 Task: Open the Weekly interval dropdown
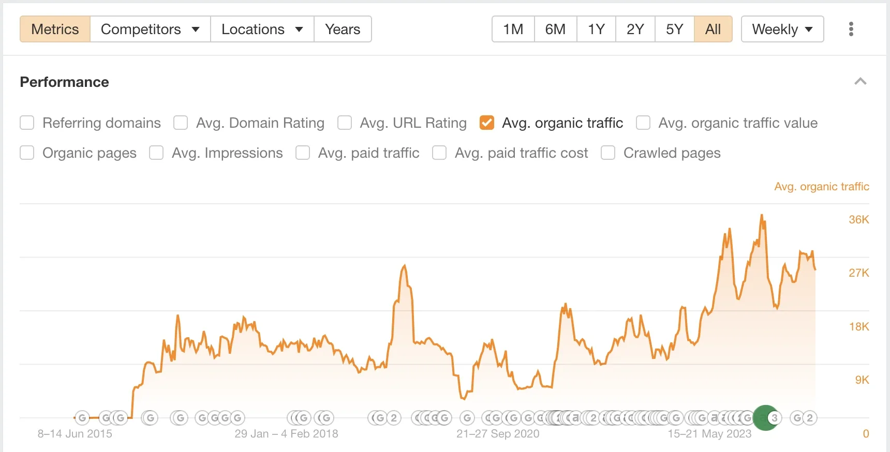tap(782, 29)
